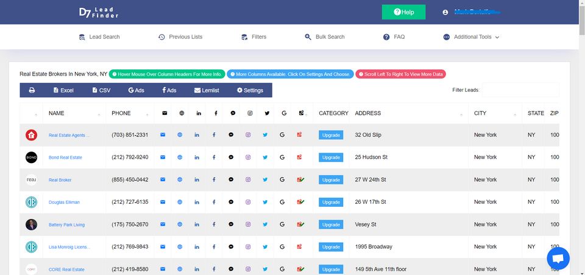The width and height of the screenshot is (585, 275).
Task: Open the Messenger icon for Real Broker
Action: 231,179
